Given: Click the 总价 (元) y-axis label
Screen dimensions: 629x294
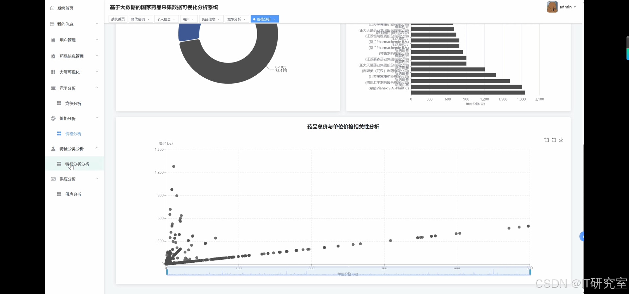Looking at the screenshot, I should (166, 143).
